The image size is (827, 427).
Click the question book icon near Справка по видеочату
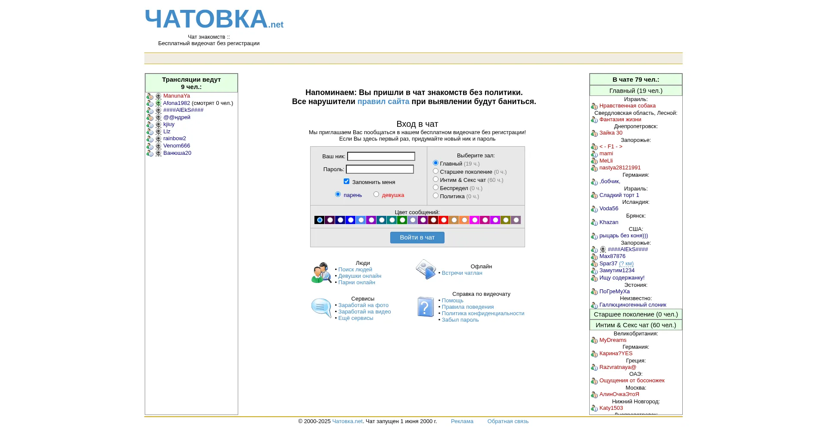point(426,306)
